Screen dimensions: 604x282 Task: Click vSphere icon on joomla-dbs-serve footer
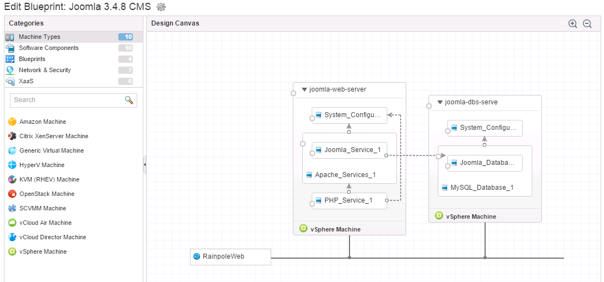(439, 216)
